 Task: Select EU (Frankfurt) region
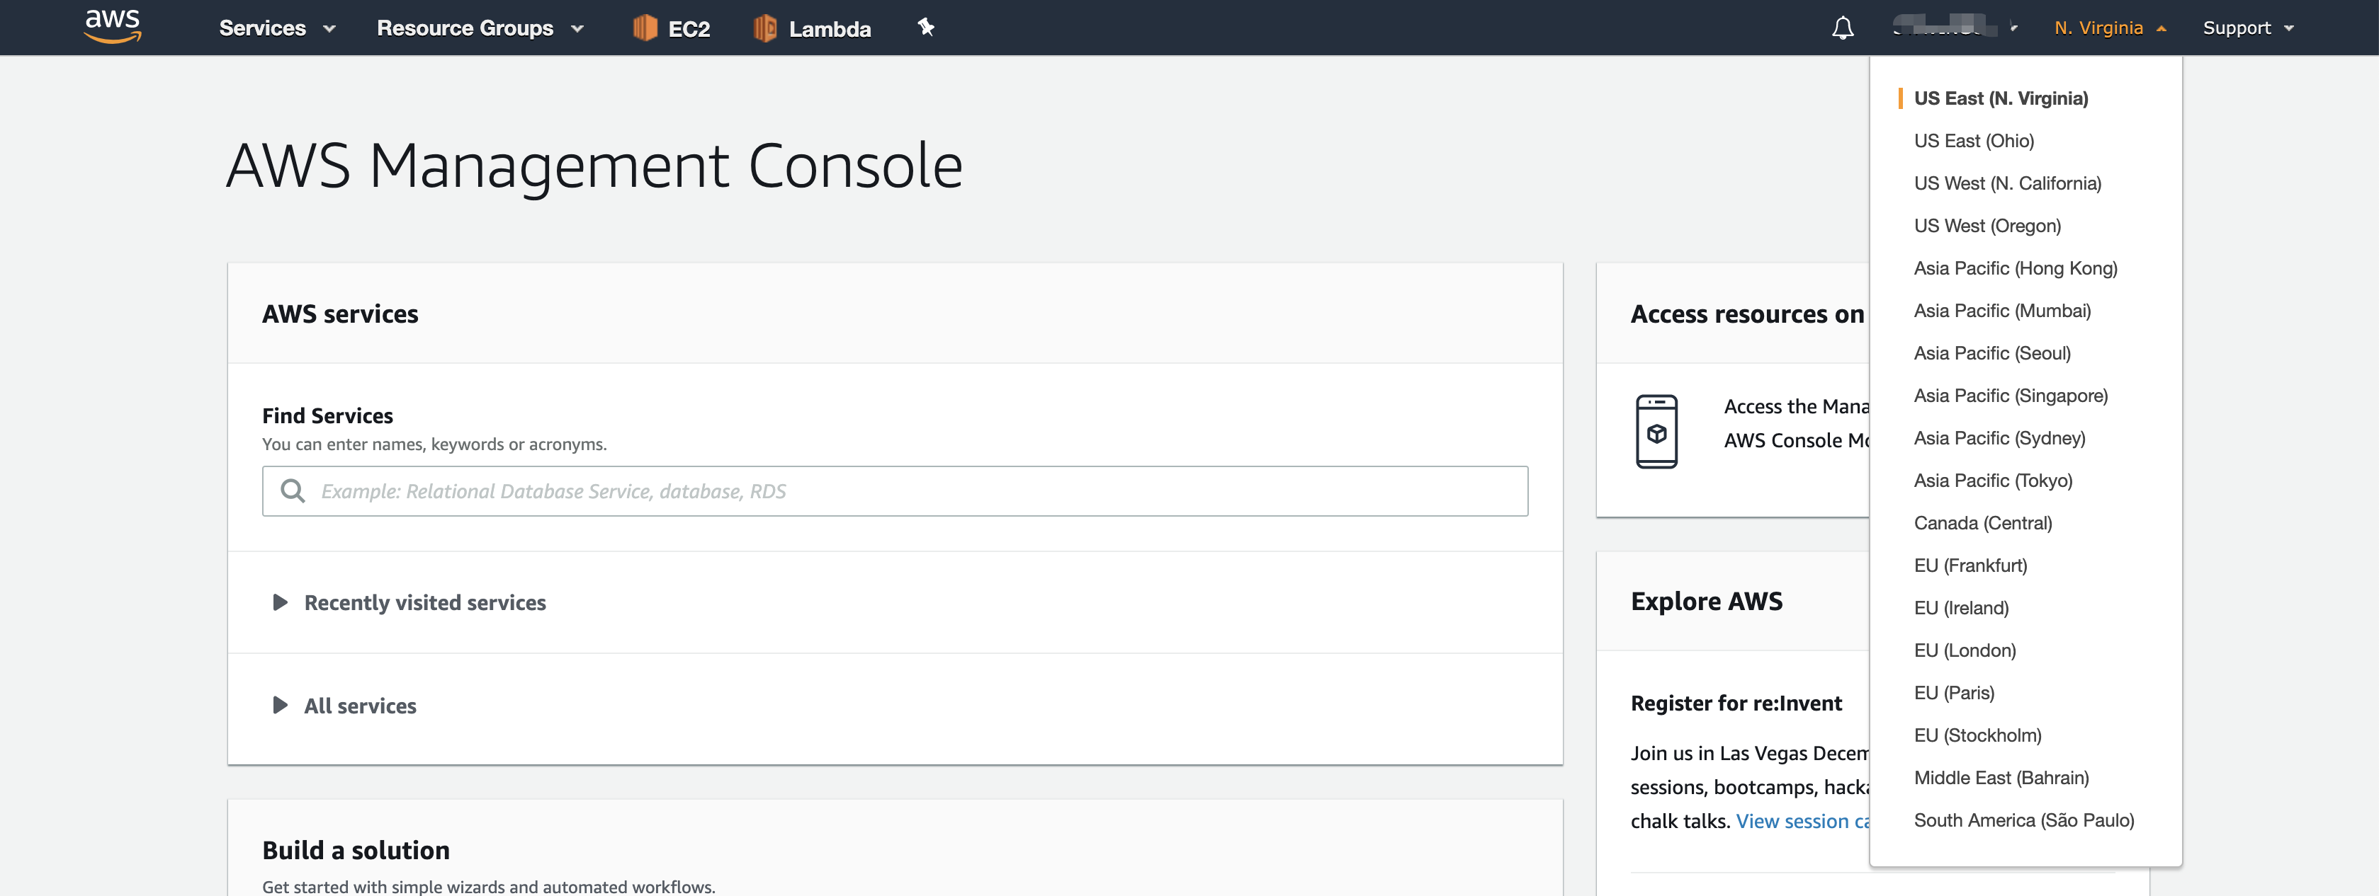tap(1971, 565)
